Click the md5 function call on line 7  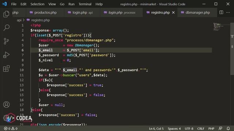tap(70, 55)
